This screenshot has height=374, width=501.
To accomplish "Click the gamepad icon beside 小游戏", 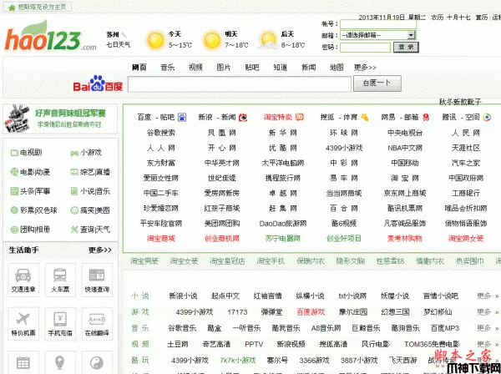I will coord(74,154).
